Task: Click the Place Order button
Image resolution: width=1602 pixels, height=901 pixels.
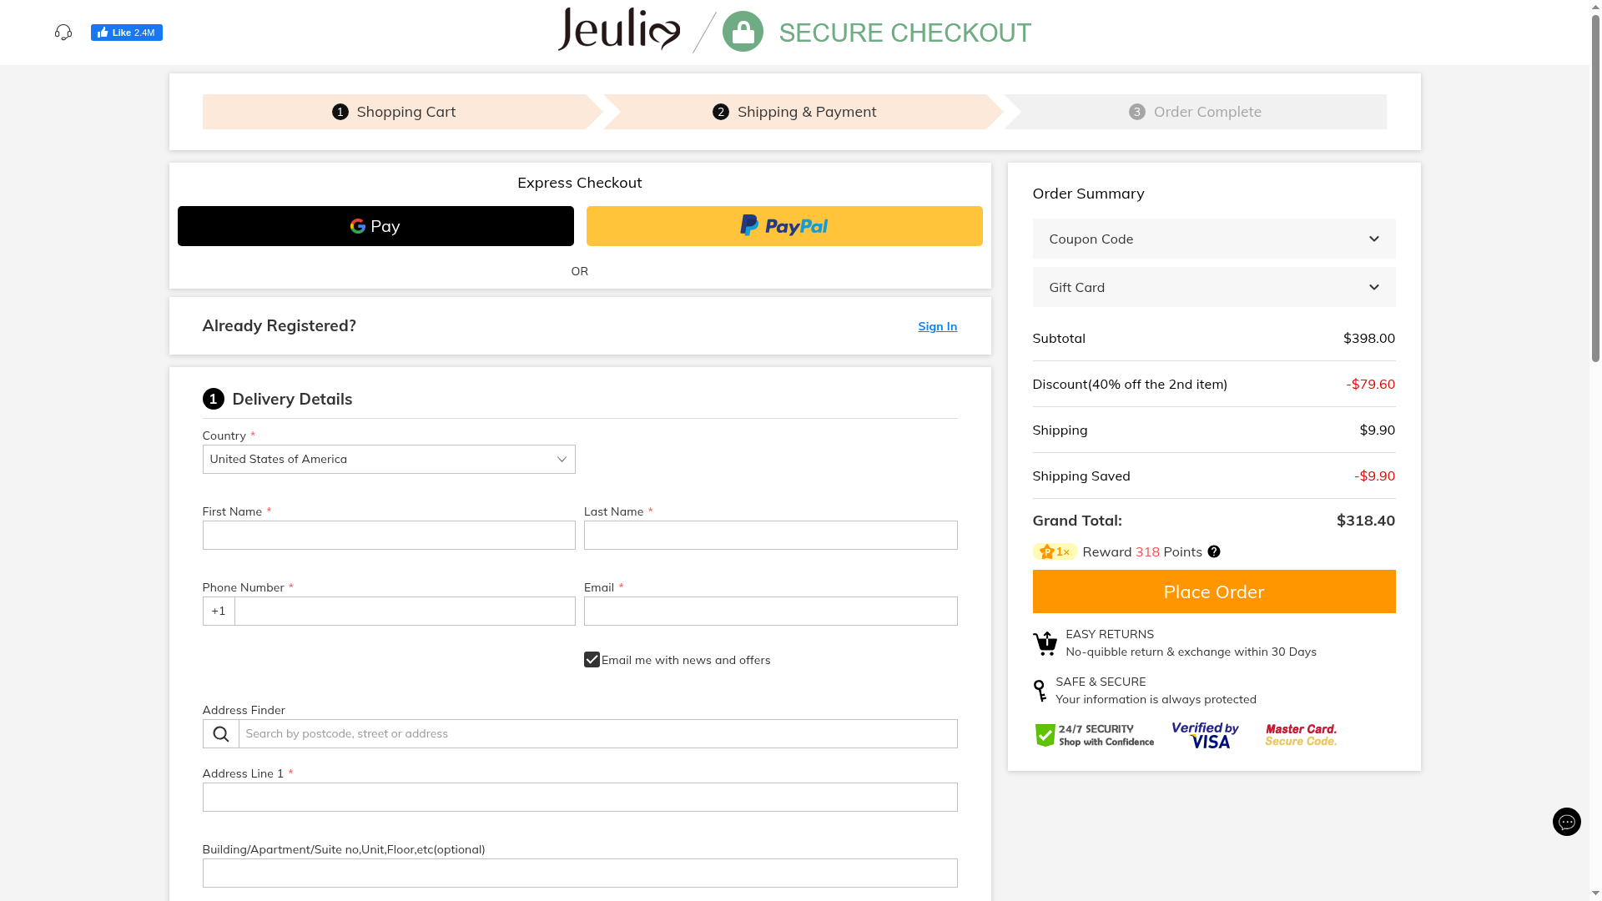Action: pyautogui.click(x=1213, y=591)
